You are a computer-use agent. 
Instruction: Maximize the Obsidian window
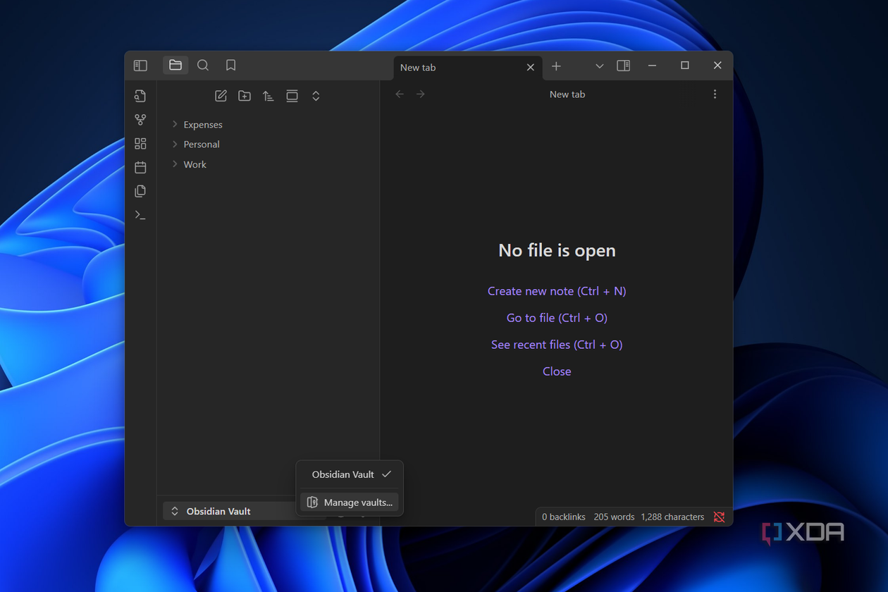pyautogui.click(x=684, y=66)
